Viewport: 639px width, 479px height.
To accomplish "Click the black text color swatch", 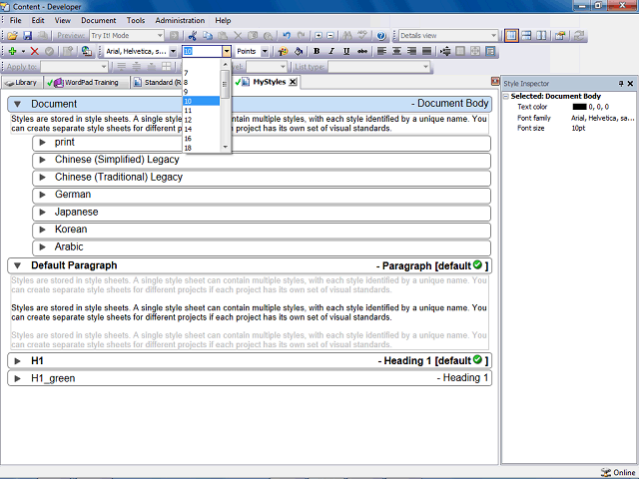I will 579,107.
